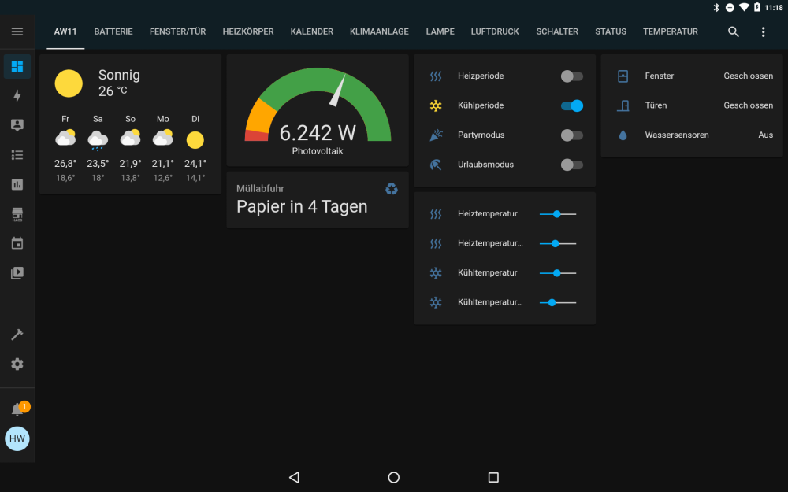Click the Fenster Geschlossen state
The image size is (788, 492).
point(749,76)
